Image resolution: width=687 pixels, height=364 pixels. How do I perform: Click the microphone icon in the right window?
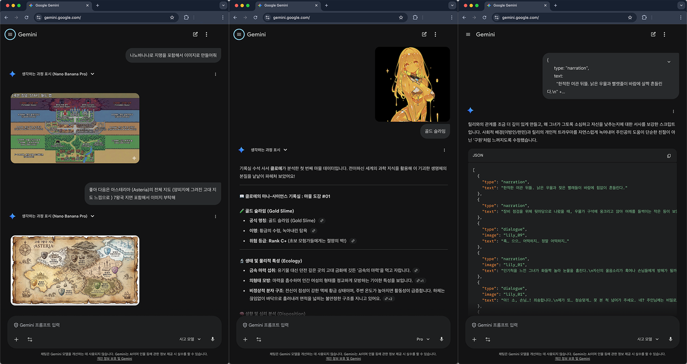670,339
